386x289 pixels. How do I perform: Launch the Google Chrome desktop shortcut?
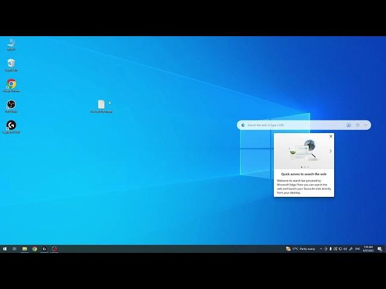[x=11, y=85]
